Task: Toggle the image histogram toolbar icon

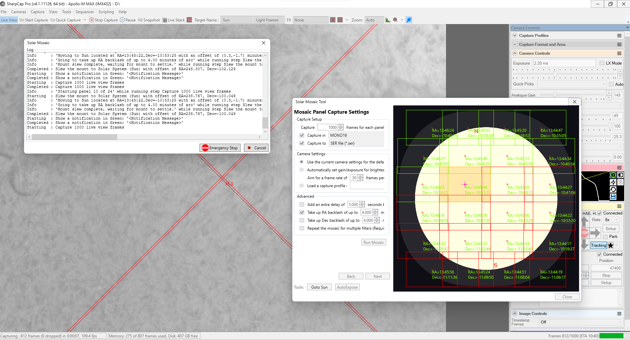Action: [x=388, y=20]
